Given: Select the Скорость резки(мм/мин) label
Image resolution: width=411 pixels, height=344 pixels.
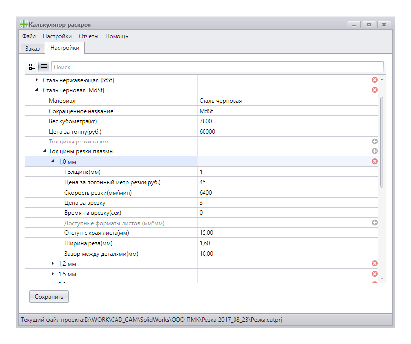Looking at the screenshot, I should [98, 193].
